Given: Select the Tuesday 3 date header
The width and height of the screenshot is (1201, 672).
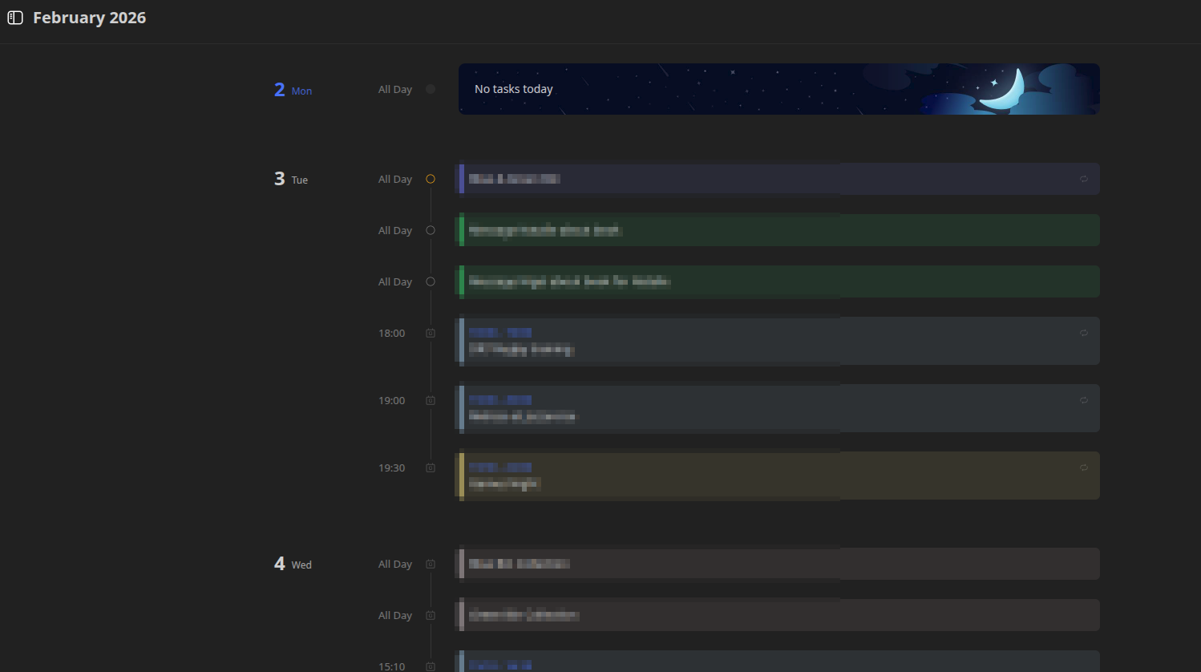Looking at the screenshot, I should (x=291, y=179).
